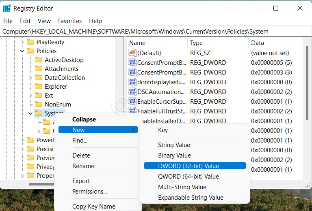Click the PlayReady folder icon
Image resolution: width=312 pixels, height=211 pixels.
[x=30, y=42]
